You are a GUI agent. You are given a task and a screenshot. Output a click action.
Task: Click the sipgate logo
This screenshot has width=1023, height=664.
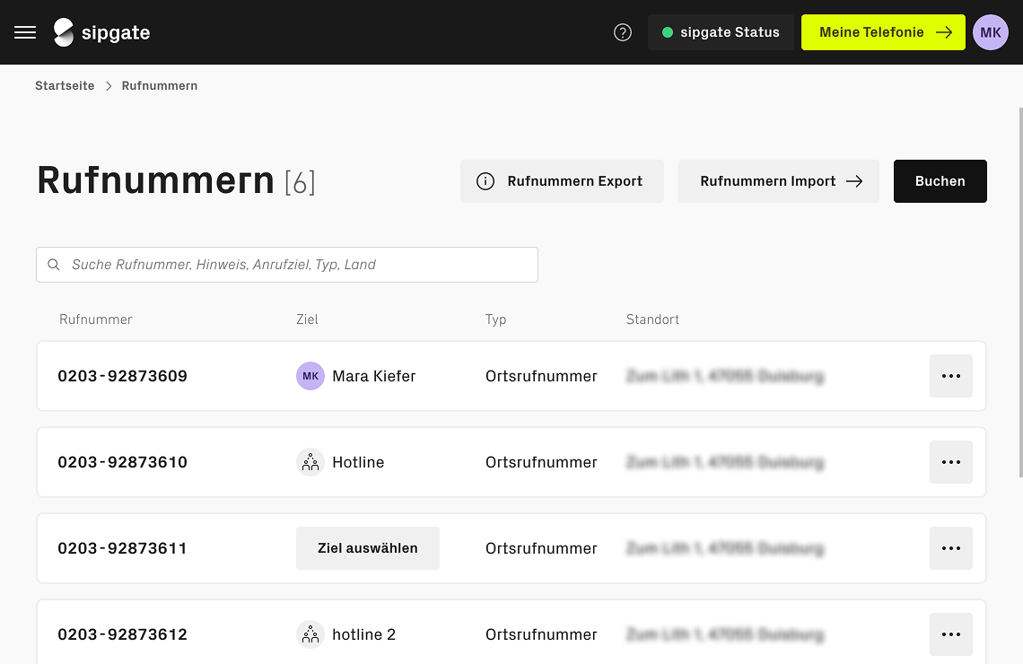[101, 32]
